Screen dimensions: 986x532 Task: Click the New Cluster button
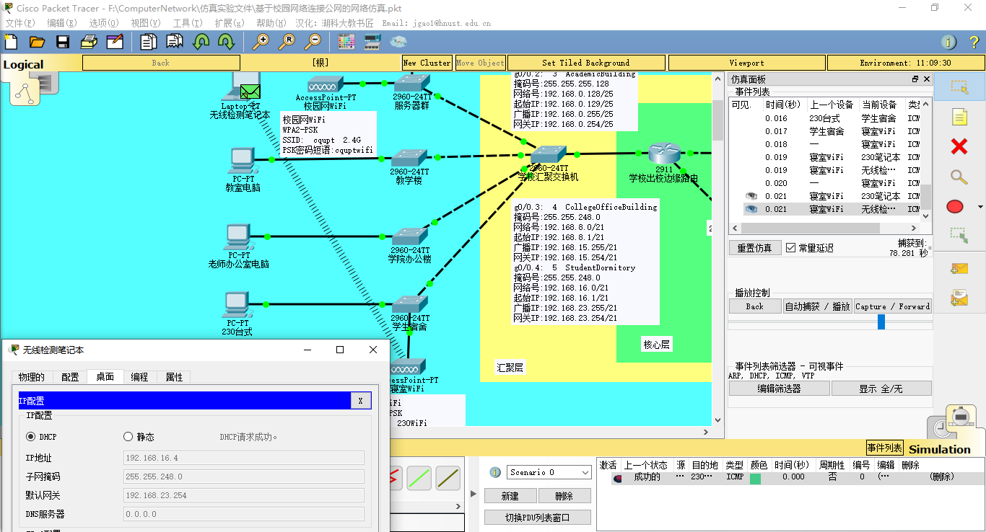427,63
